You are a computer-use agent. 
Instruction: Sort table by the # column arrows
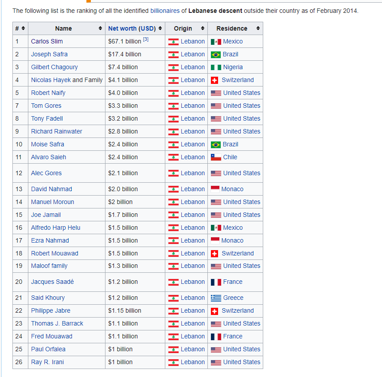coord(23,28)
